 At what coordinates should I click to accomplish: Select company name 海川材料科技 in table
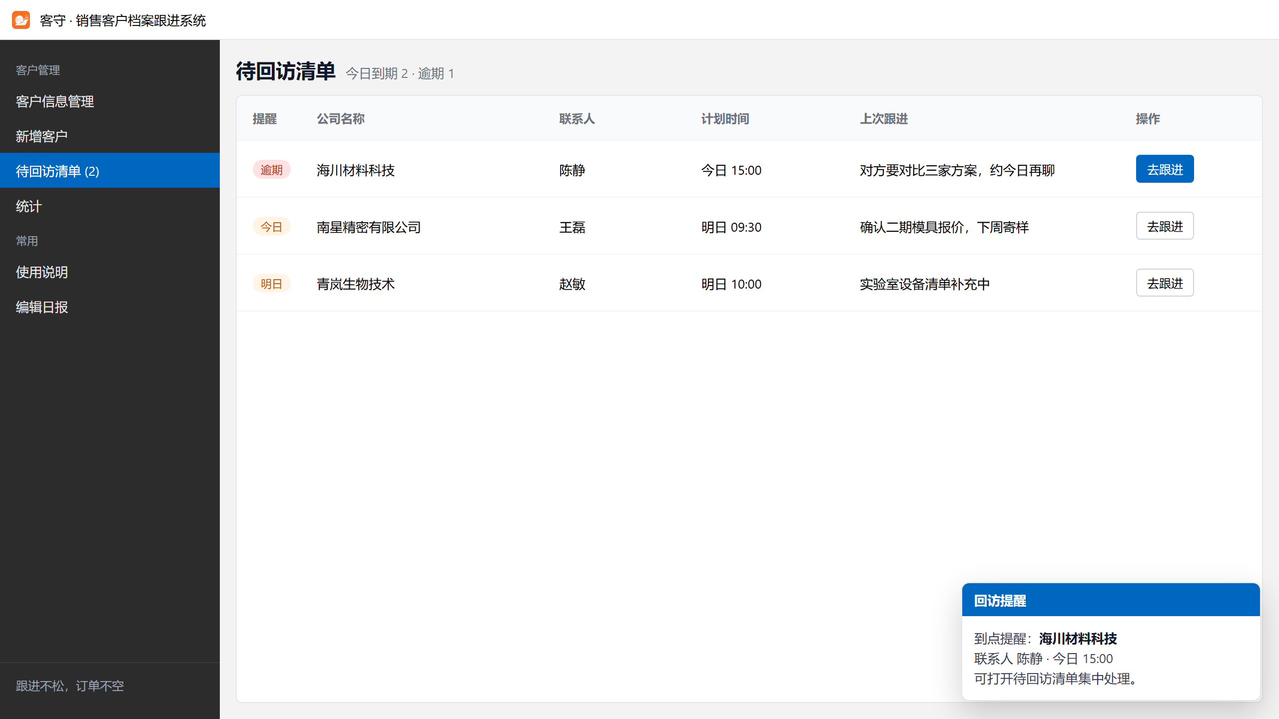click(356, 170)
